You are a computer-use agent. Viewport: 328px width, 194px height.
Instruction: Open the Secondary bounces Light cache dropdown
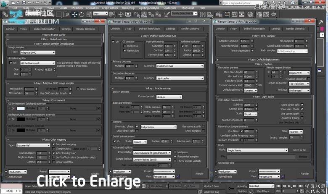click(x=180, y=78)
